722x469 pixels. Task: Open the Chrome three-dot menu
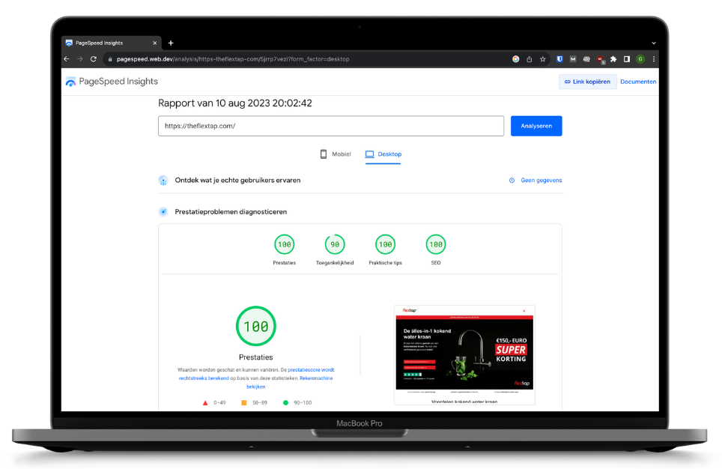tap(653, 59)
